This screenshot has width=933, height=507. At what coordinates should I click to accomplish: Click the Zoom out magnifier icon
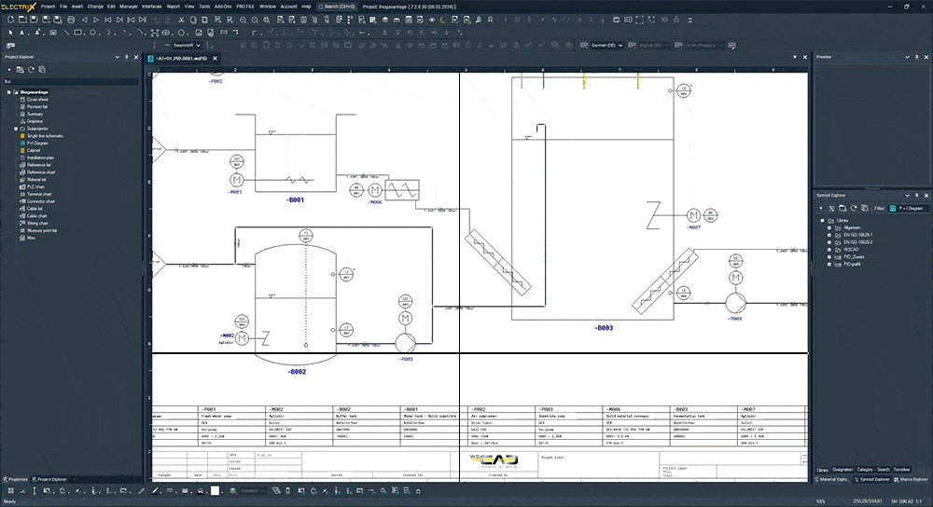255,20
